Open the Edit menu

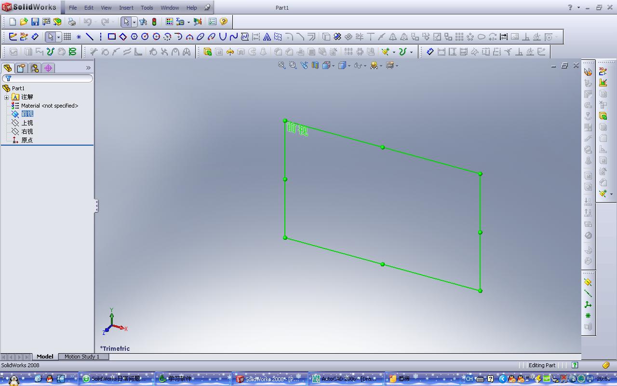click(89, 8)
